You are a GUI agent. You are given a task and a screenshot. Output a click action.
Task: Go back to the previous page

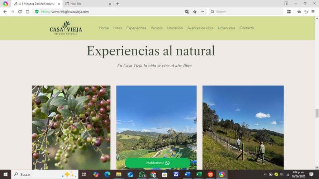coord(5,12)
